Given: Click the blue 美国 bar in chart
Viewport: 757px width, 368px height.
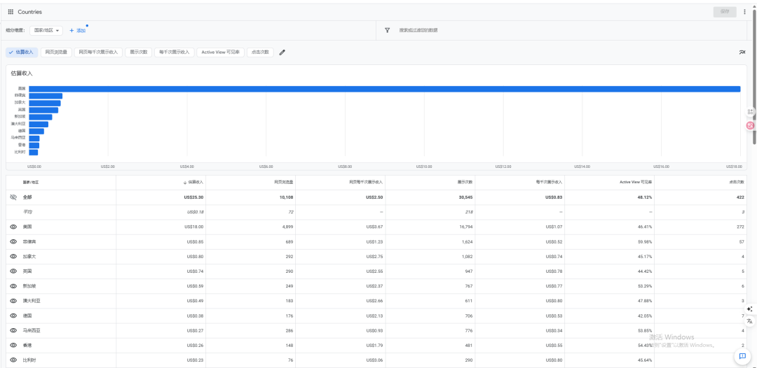Looking at the screenshot, I should 384,89.
